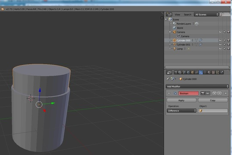Open the Object properties tab

click(192, 72)
